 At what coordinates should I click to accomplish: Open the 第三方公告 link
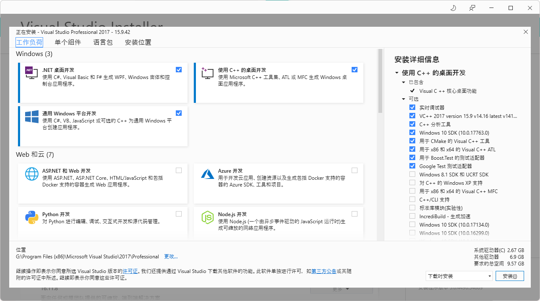[x=324, y=271]
